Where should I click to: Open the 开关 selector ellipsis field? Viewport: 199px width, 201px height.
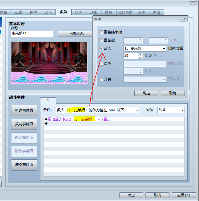(145, 80)
